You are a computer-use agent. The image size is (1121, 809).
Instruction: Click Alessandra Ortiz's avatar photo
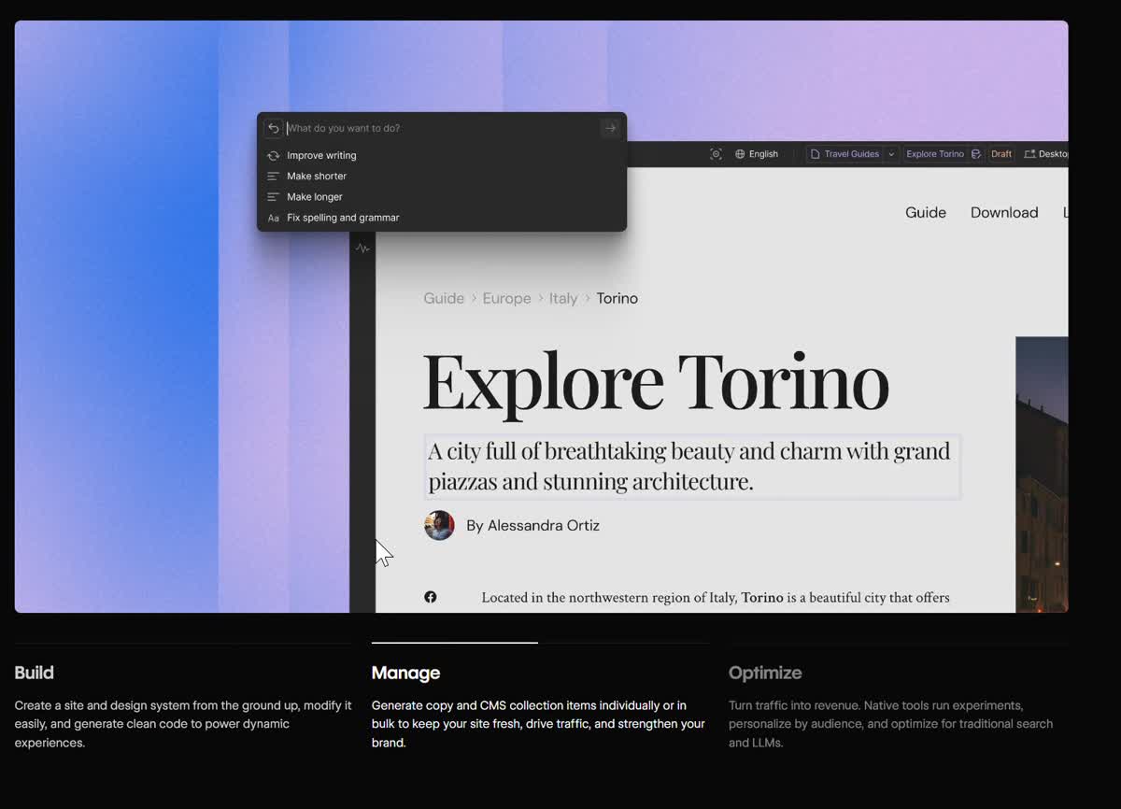439,525
